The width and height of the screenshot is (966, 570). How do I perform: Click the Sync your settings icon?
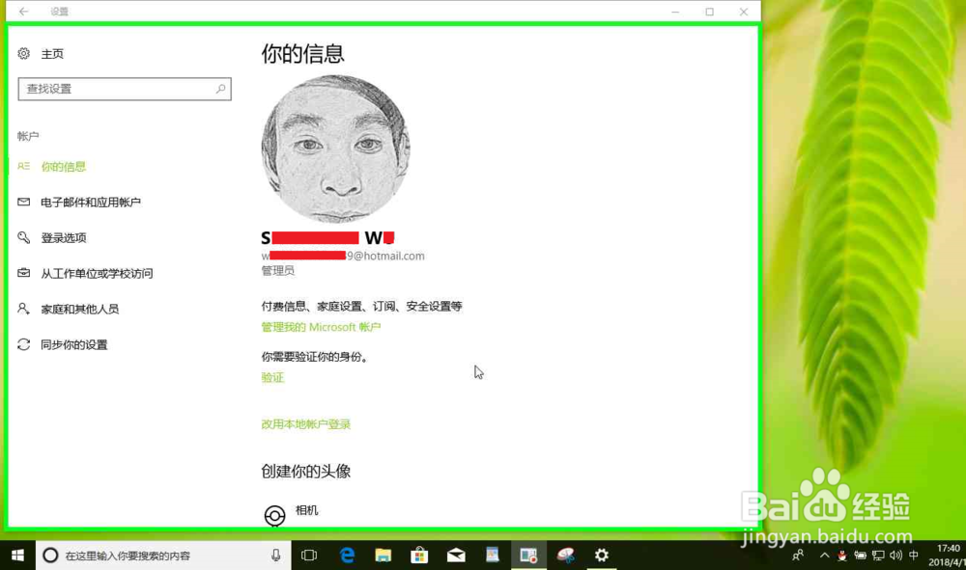(x=24, y=344)
